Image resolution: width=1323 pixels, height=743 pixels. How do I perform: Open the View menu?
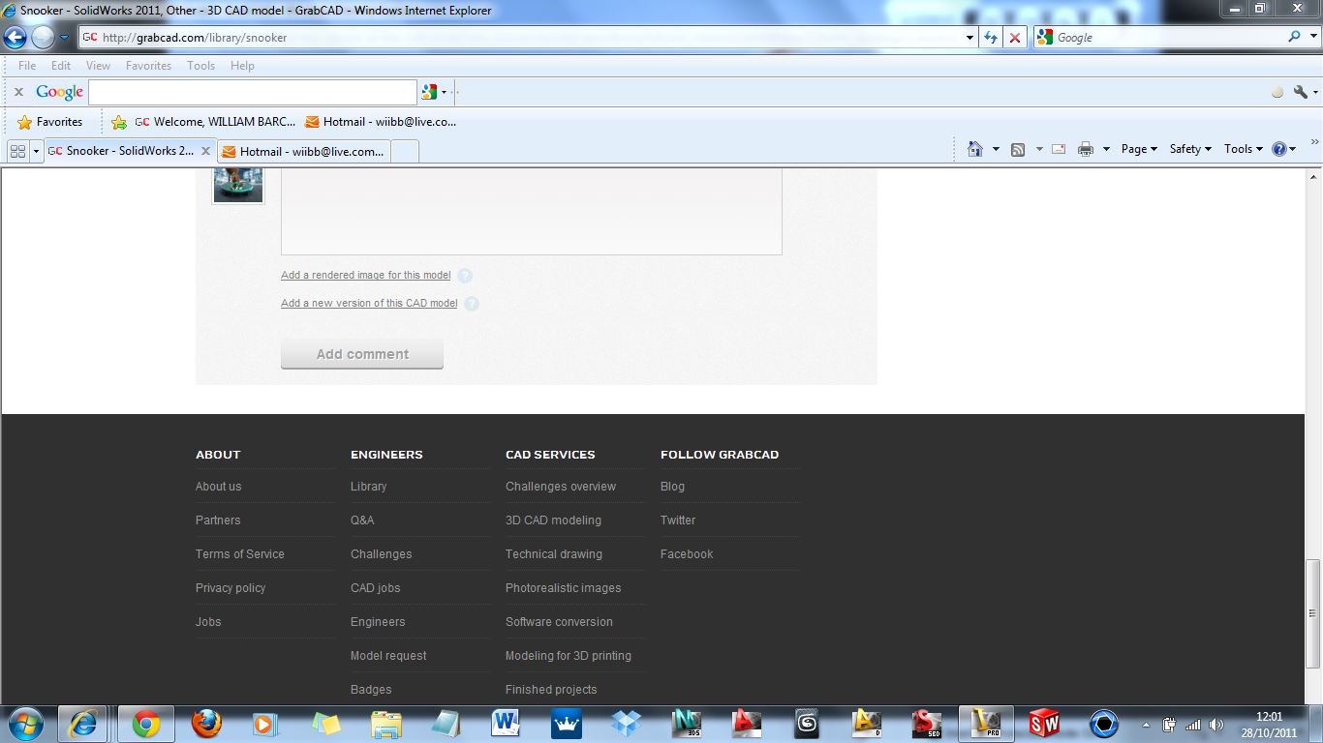(x=99, y=66)
